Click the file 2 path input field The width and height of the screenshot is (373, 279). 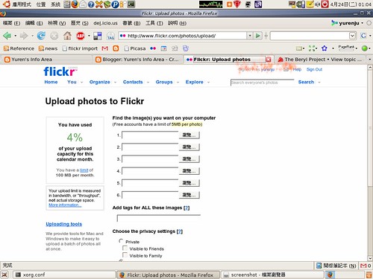(150, 147)
